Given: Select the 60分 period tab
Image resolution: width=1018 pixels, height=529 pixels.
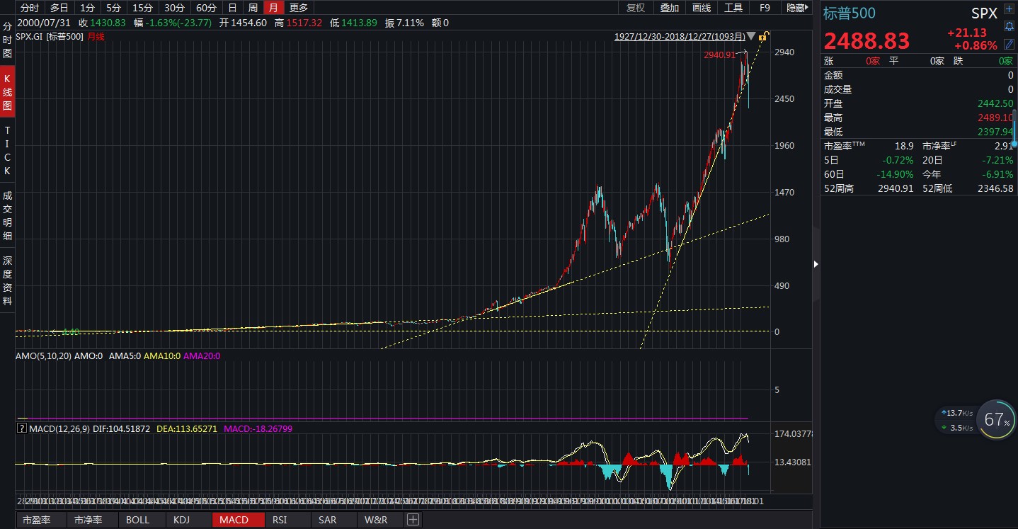Looking at the screenshot, I should tap(206, 8).
